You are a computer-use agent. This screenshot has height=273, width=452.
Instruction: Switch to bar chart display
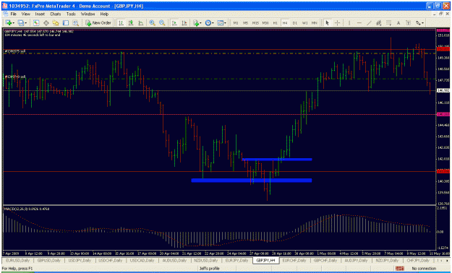point(121,23)
